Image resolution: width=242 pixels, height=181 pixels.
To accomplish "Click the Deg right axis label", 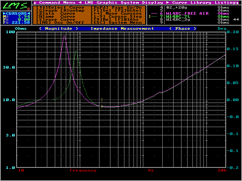I will tap(222, 29).
